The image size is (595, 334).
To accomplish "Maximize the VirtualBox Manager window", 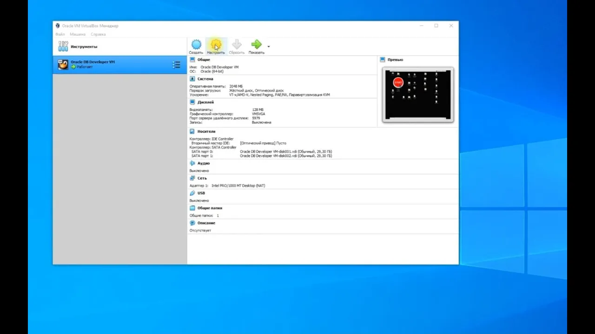I will point(436,26).
